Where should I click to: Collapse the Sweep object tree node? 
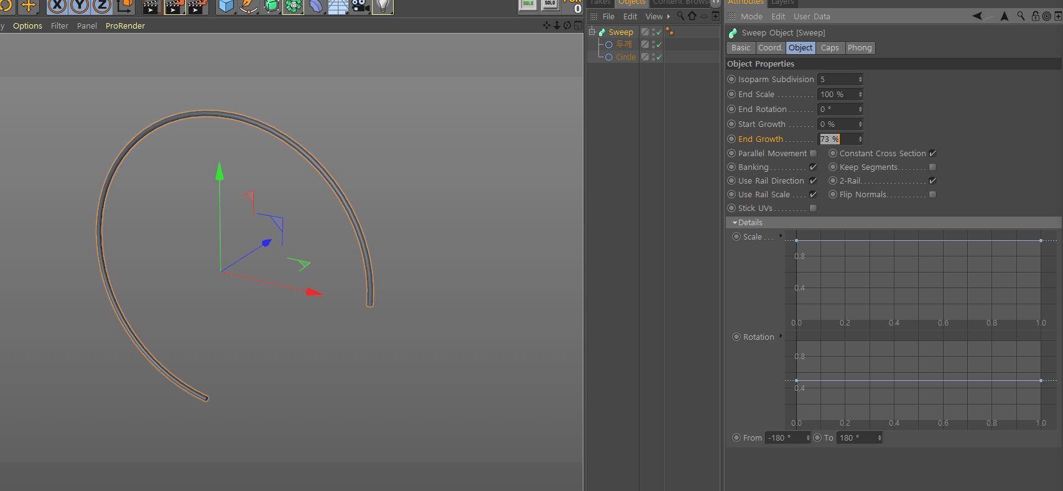pos(592,32)
